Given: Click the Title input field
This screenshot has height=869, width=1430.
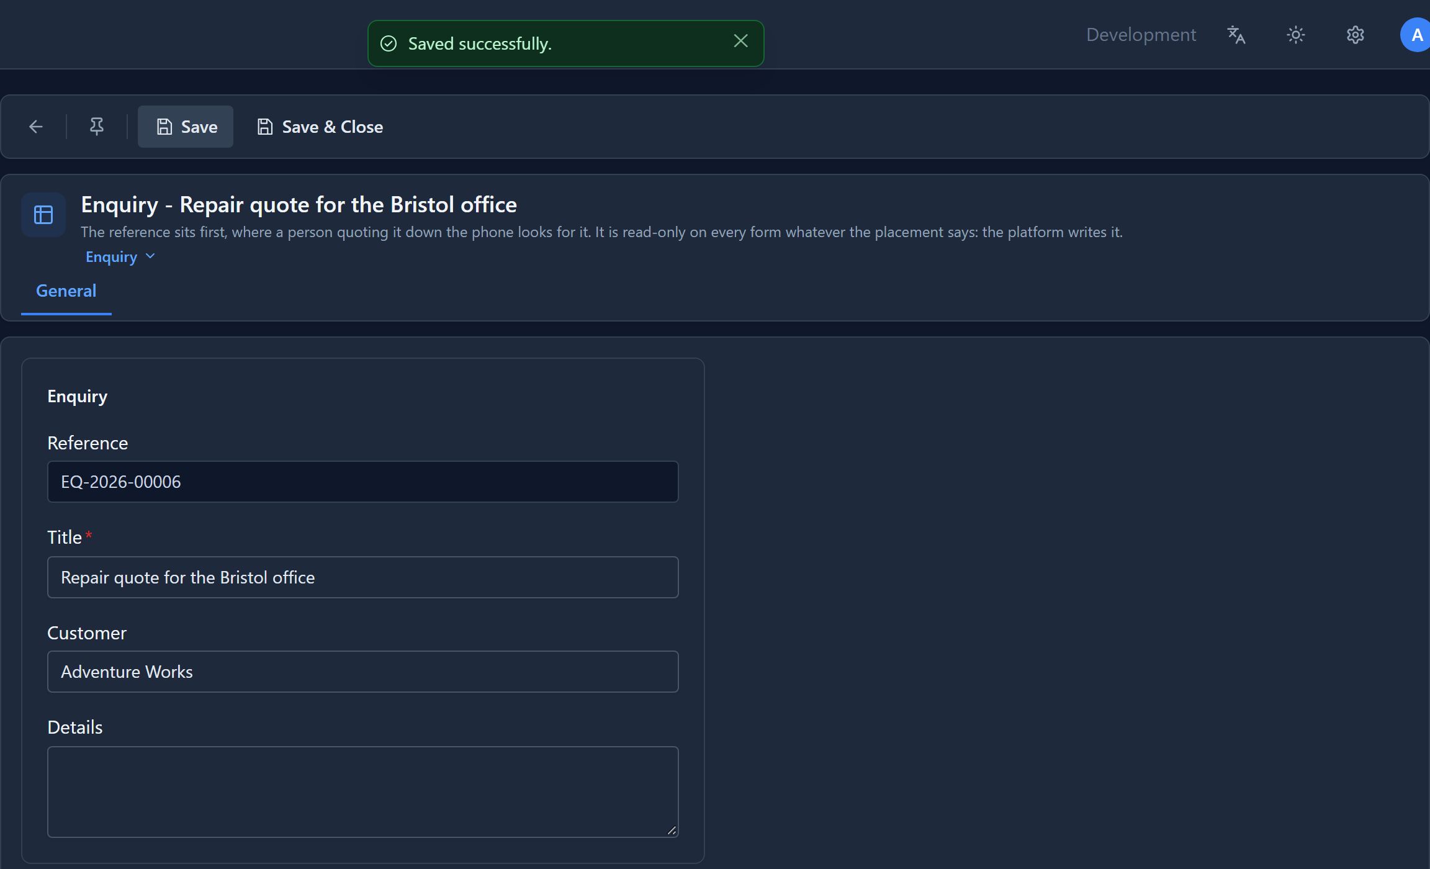Looking at the screenshot, I should 363,577.
